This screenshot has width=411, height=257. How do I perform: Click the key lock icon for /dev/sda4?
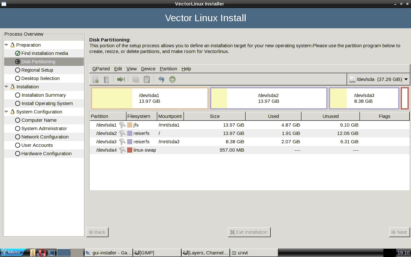[122, 150]
